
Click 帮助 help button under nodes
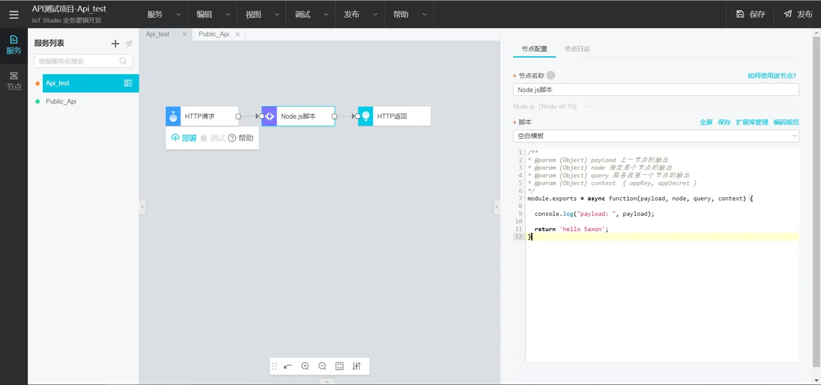point(240,138)
